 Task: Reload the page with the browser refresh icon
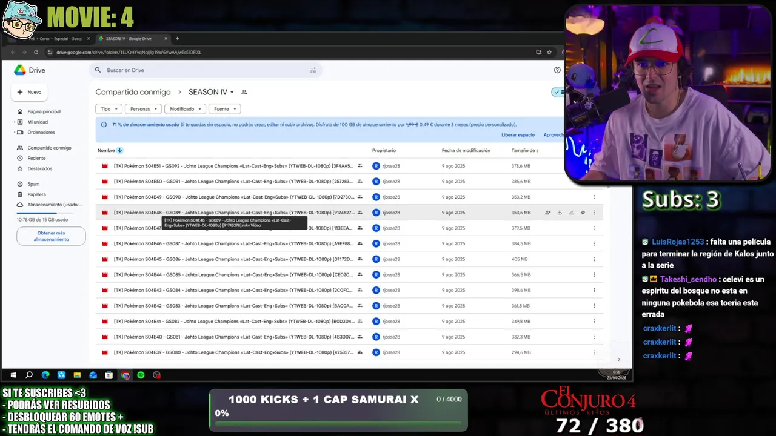(x=36, y=52)
